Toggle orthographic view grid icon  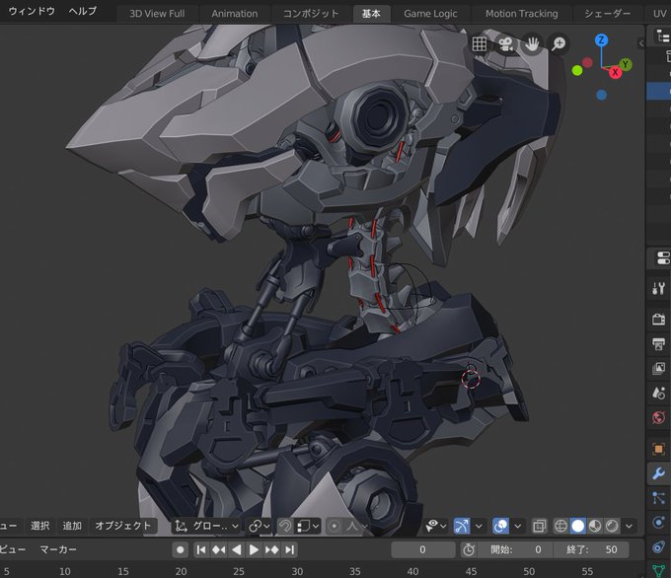480,44
